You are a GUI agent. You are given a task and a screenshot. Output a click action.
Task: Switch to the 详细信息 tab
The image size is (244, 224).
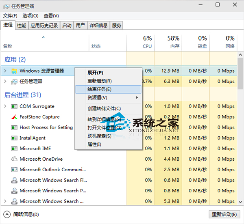98,25
